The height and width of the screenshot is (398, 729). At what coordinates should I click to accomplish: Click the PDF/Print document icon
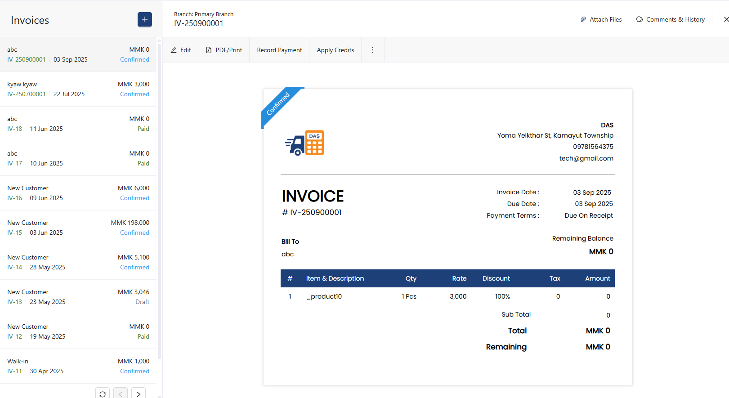(x=209, y=50)
